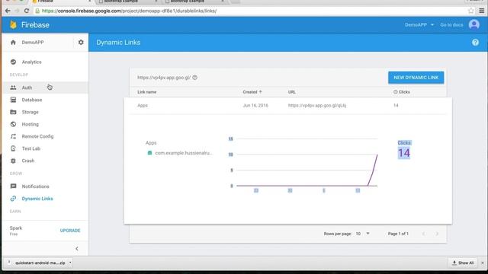488x274 pixels.
Task: Click the Clicks column info icon
Action: point(396,92)
